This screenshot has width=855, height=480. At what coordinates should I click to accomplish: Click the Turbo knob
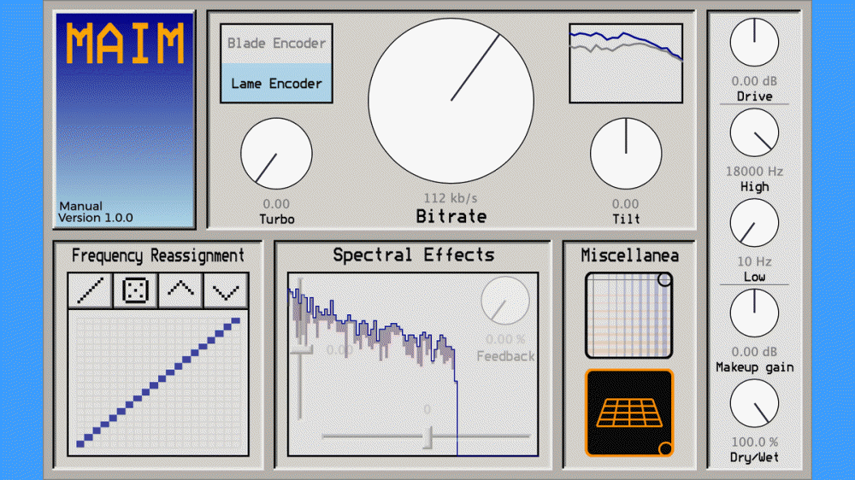[276, 154]
